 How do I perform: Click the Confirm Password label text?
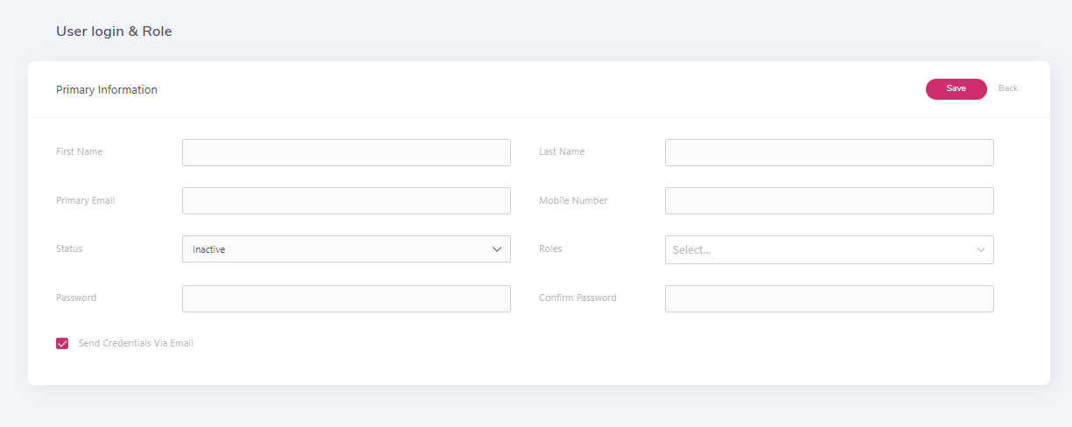click(x=578, y=297)
